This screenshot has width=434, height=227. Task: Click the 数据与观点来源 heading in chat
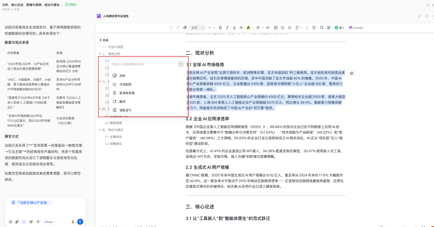(x=17, y=43)
